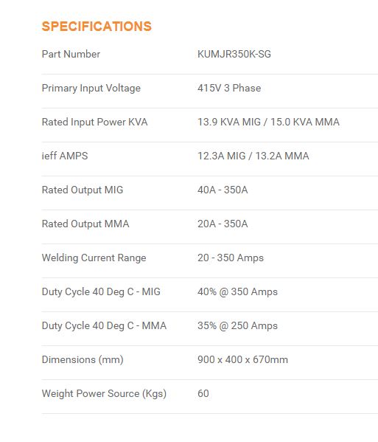
Task: Click the 900 x 400 x 670mm dimensions
Action: click(242, 359)
